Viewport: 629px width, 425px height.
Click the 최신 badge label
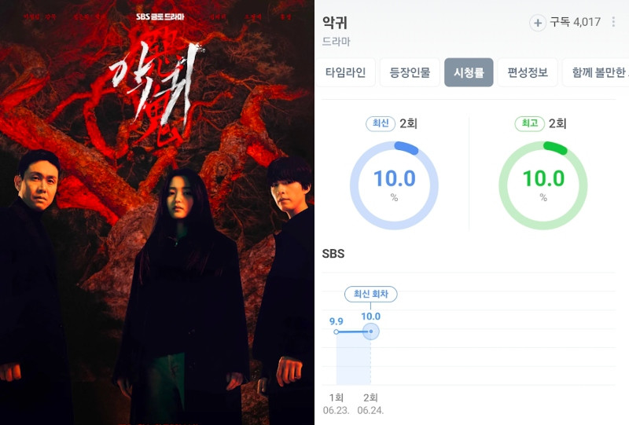tap(381, 123)
